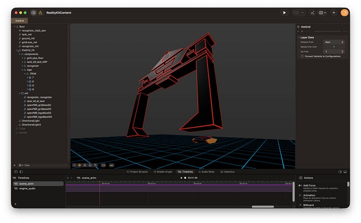Select theGrid scene tab

point(20,21)
